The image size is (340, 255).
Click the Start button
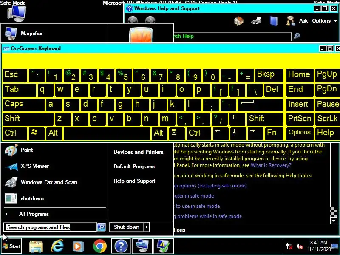click(12, 246)
